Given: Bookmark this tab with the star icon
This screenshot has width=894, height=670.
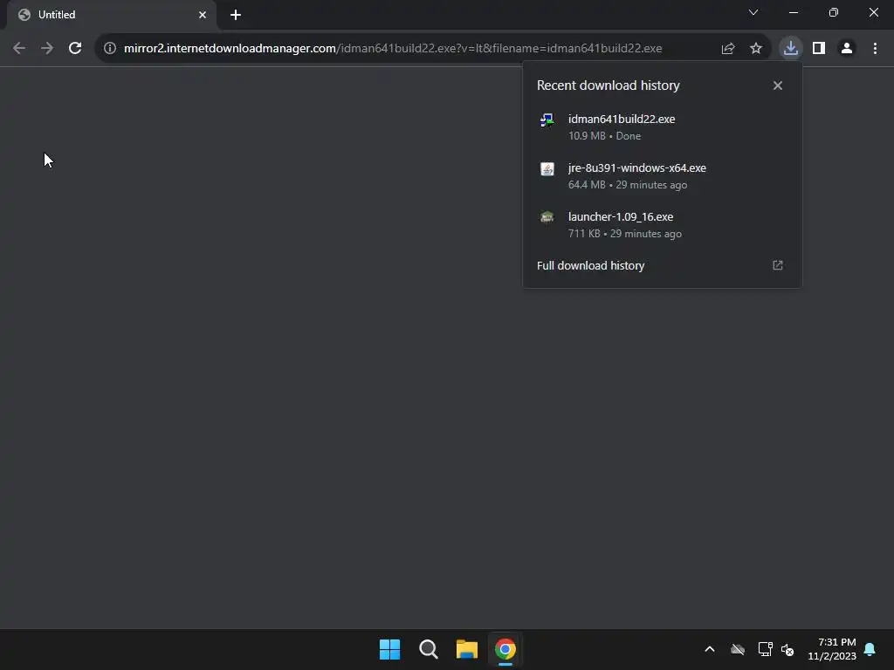Looking at the screenshot, I should click(756, 49).
